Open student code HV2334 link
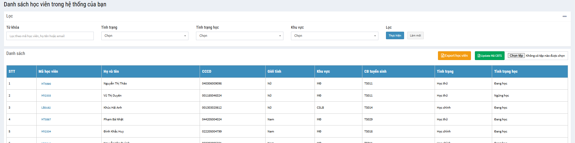575x143 pixels. (46, 132)
